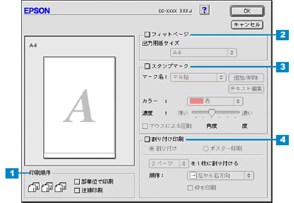Click the を1枚に割り付ける text
Image resolution: width=294 pixels, height=203 pixels.
tap(214, 164)
